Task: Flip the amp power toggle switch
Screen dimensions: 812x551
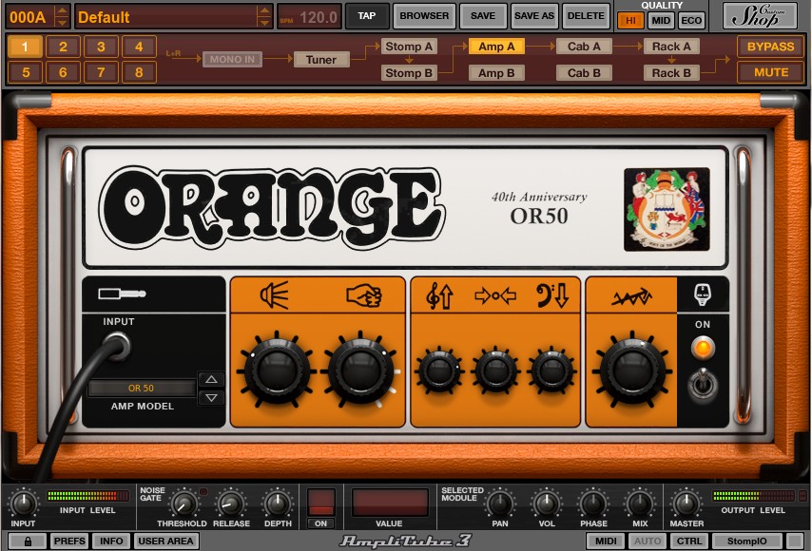Action: [704, 385]
